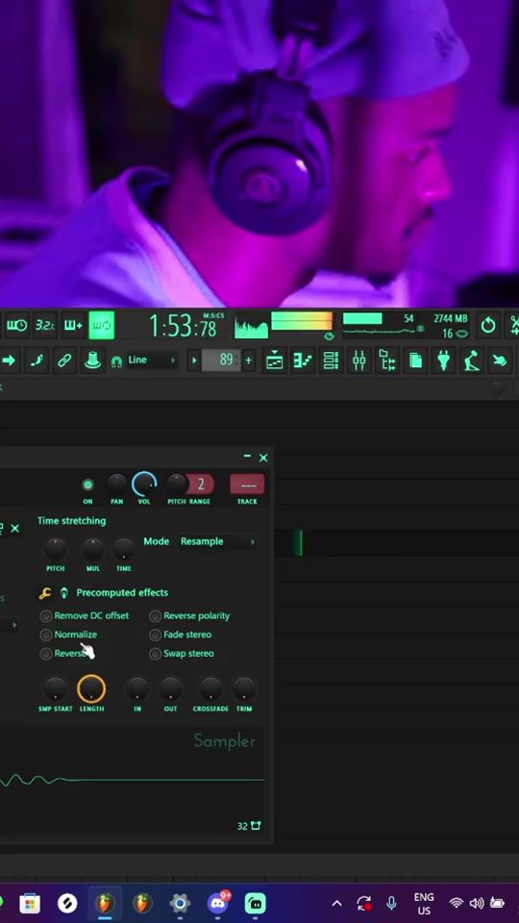Click the microphone tray icon

coord(391,904)
